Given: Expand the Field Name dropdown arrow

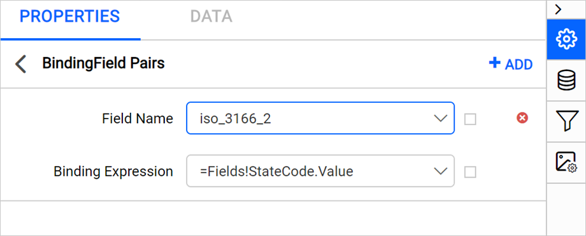Looking at the screenshot, I should coord(440,119).
